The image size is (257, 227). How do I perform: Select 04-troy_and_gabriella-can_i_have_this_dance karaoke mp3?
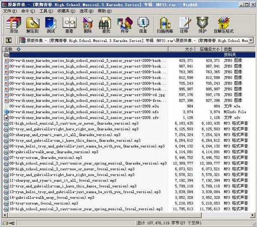[x=75, y=140]
